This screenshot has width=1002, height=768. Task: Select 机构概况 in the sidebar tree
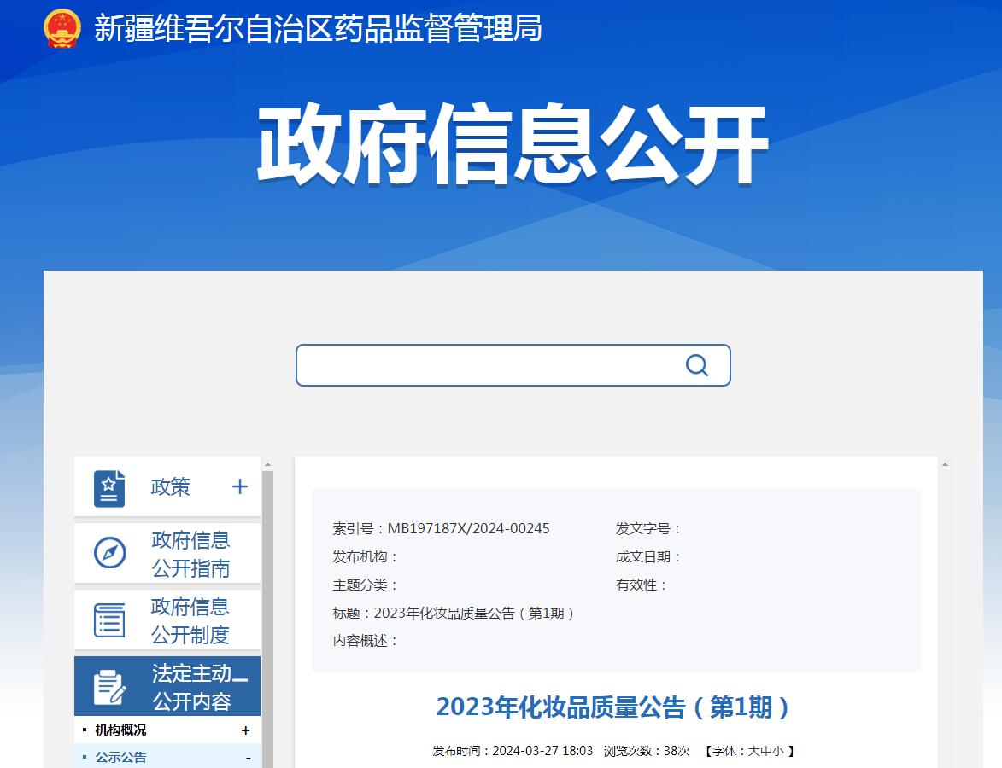tap(120, 730)
